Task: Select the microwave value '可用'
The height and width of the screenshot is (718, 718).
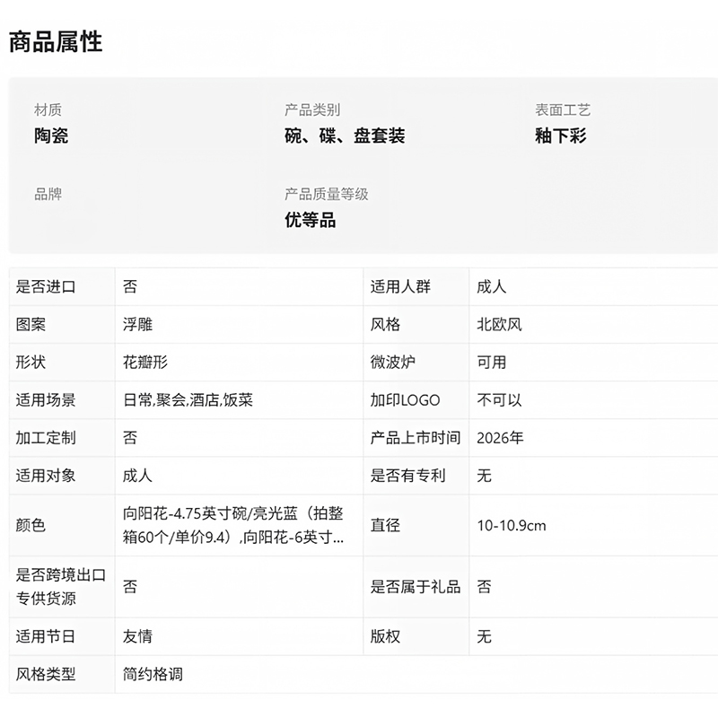Action: pyautogui.click(x=491, y=363)
